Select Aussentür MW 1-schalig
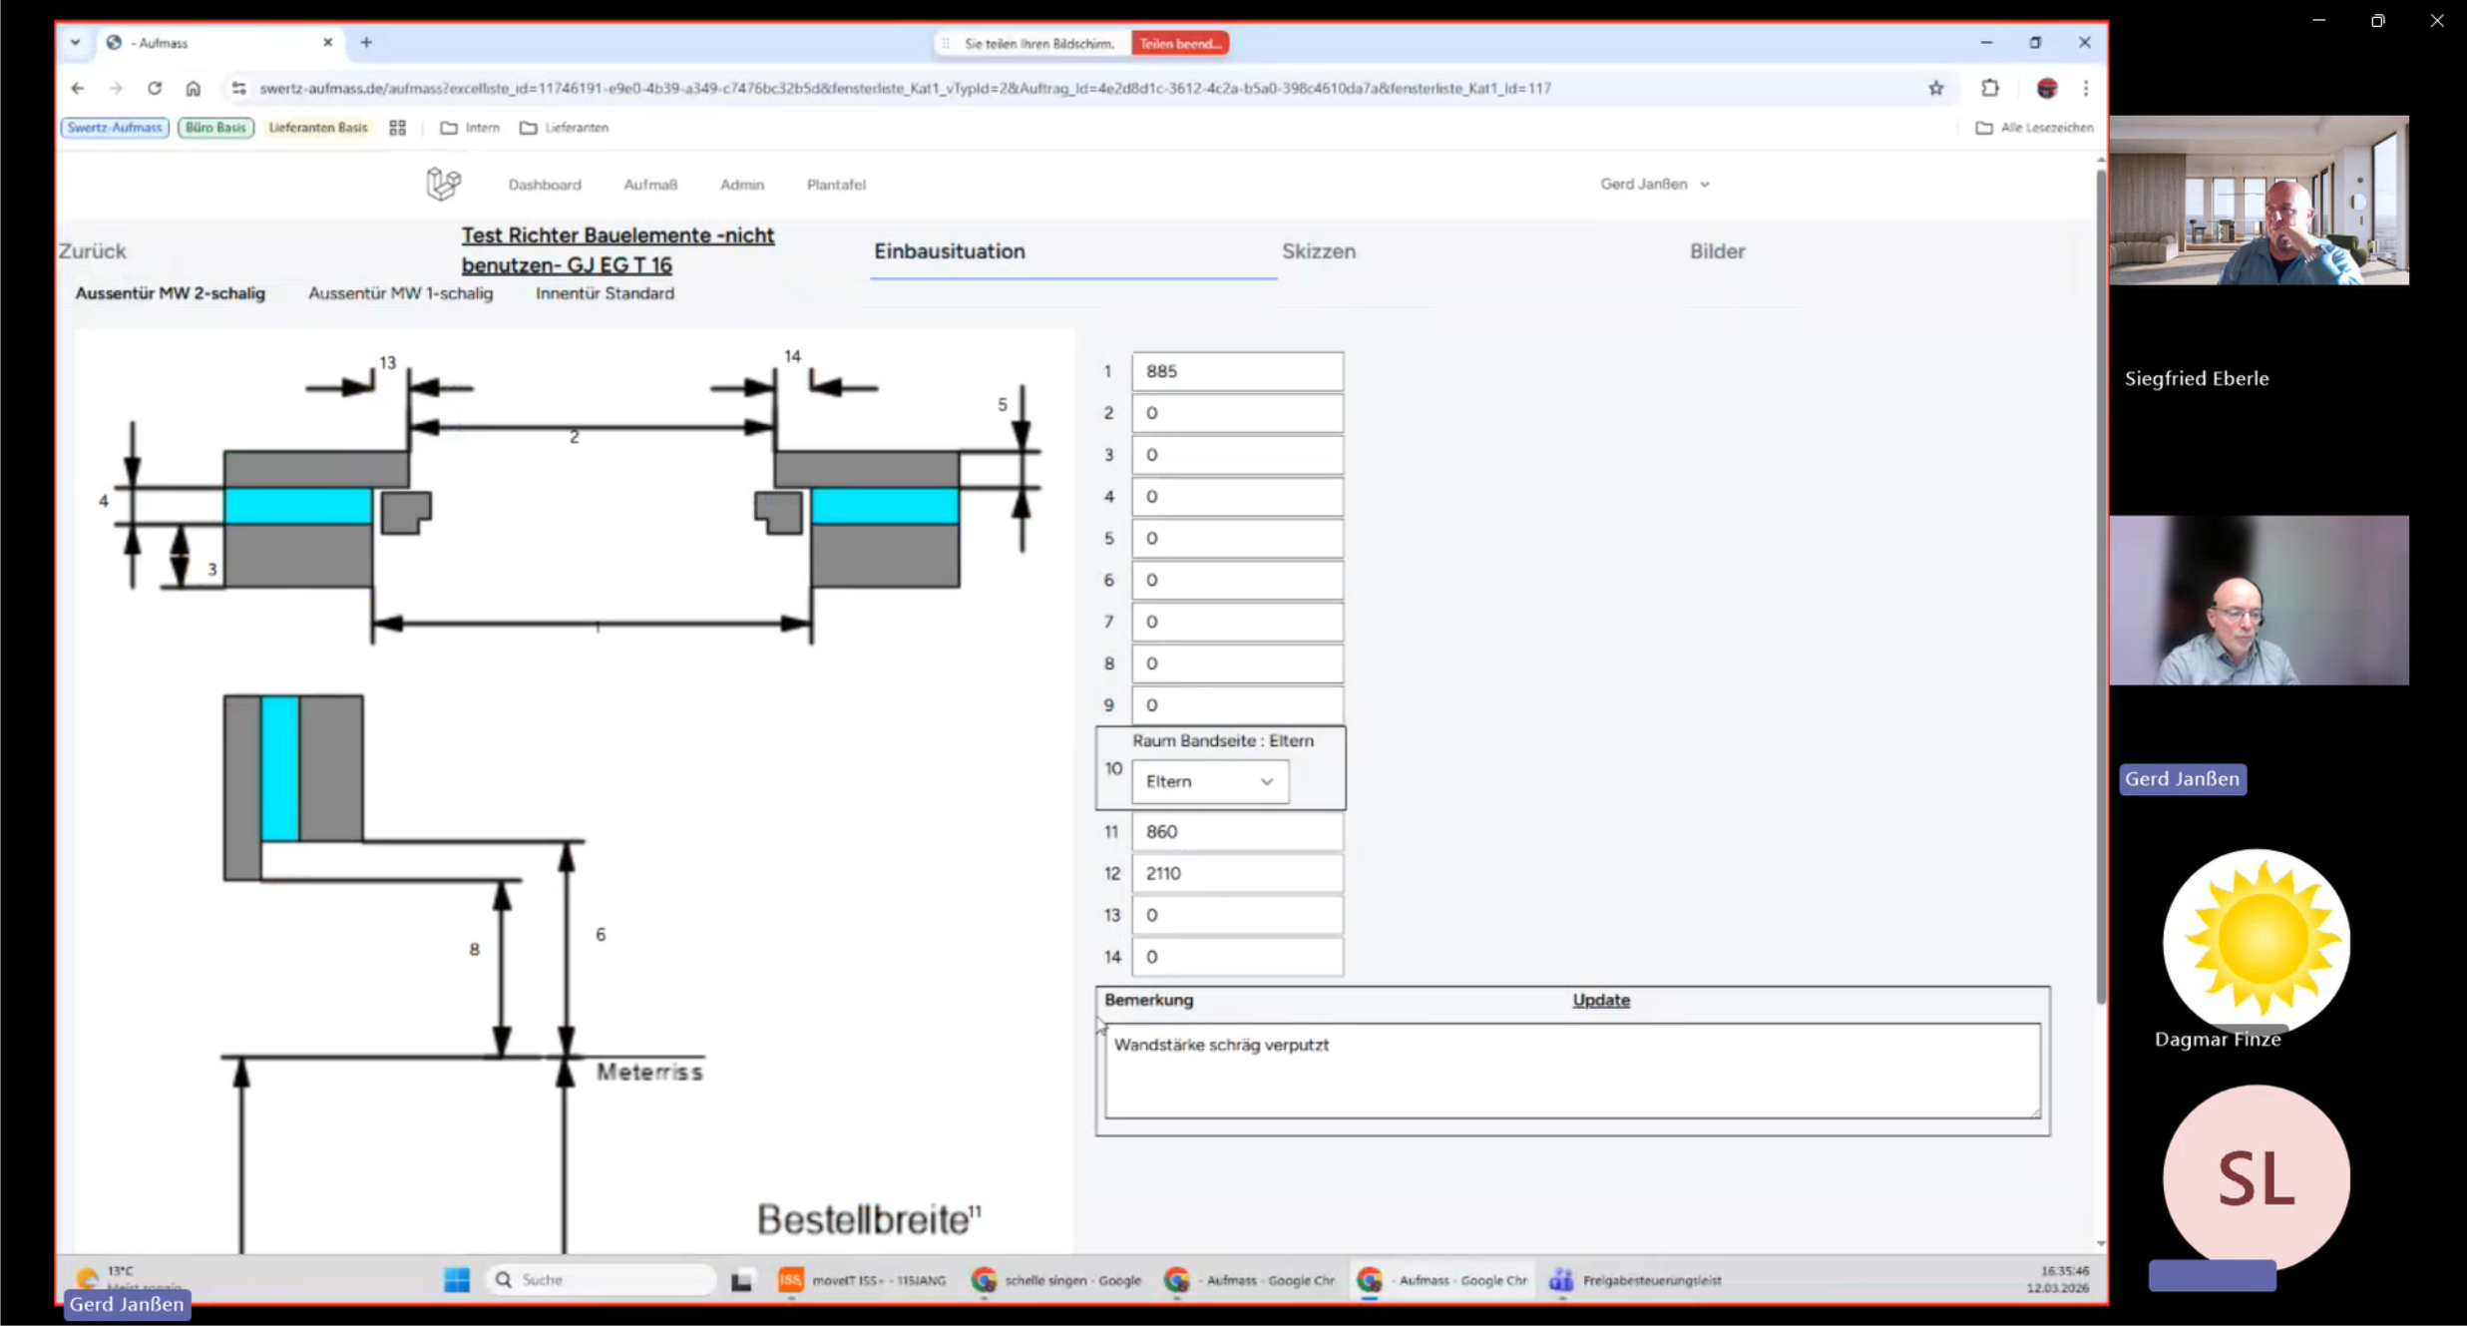 (400, 293)
